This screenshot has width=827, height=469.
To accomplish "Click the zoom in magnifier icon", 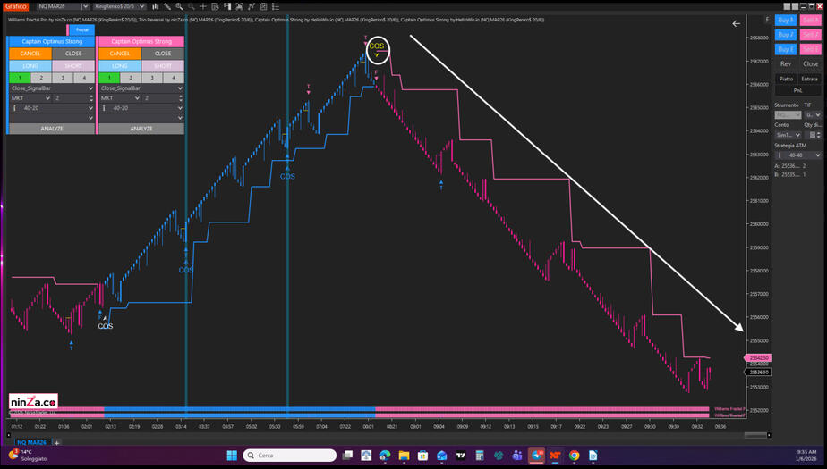I will [179, 6].
